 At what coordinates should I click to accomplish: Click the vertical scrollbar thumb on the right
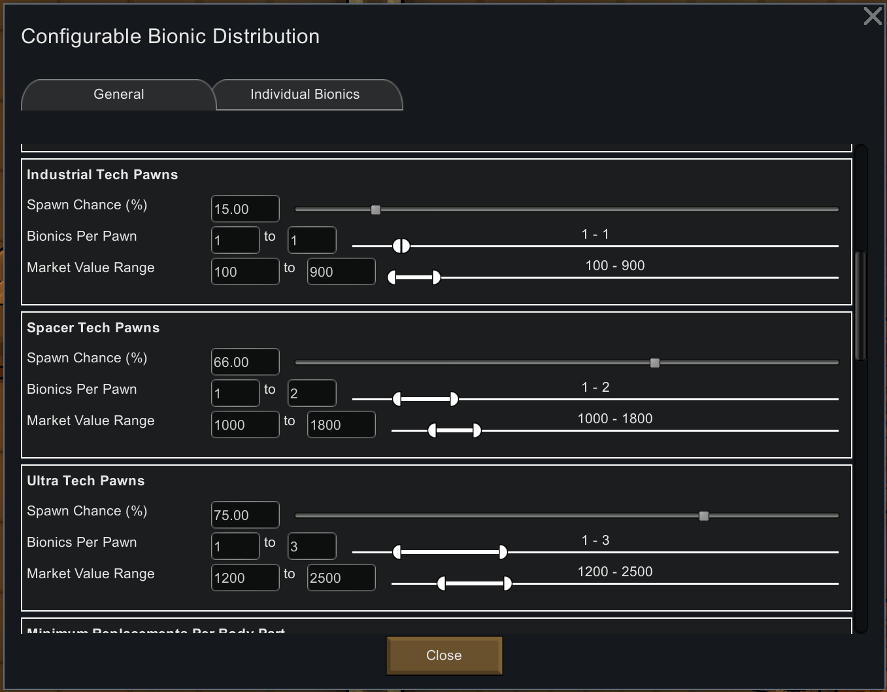pyautogui.click(x=861, y=305)
